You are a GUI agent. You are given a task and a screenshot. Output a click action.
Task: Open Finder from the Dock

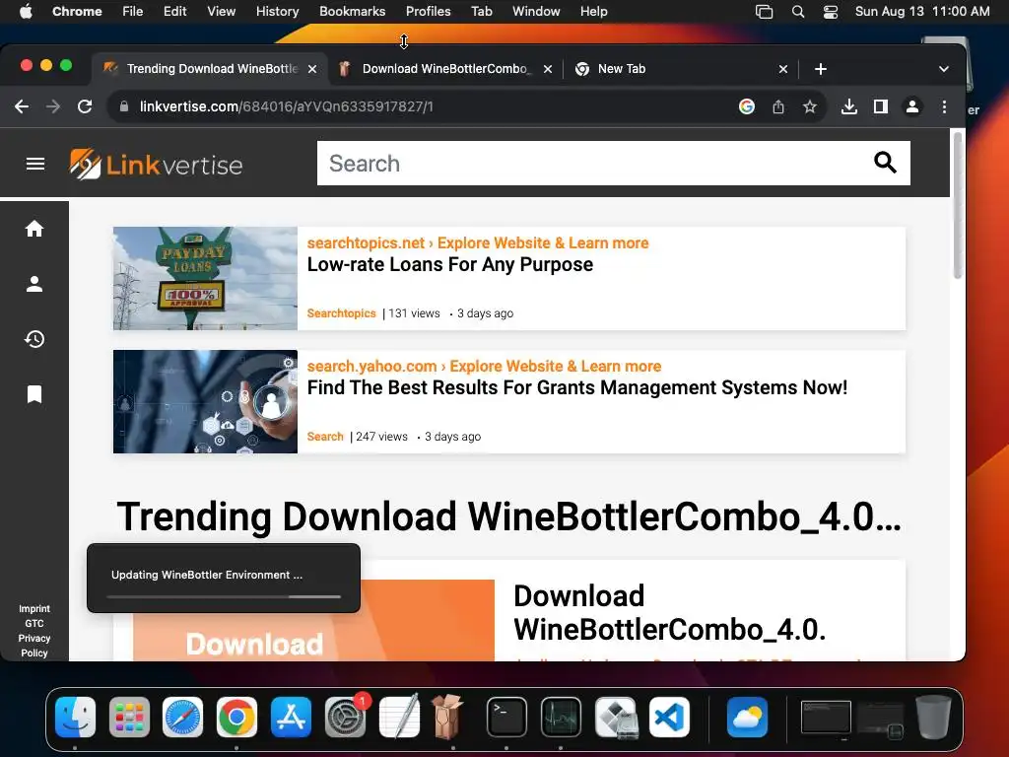[75, 717]
